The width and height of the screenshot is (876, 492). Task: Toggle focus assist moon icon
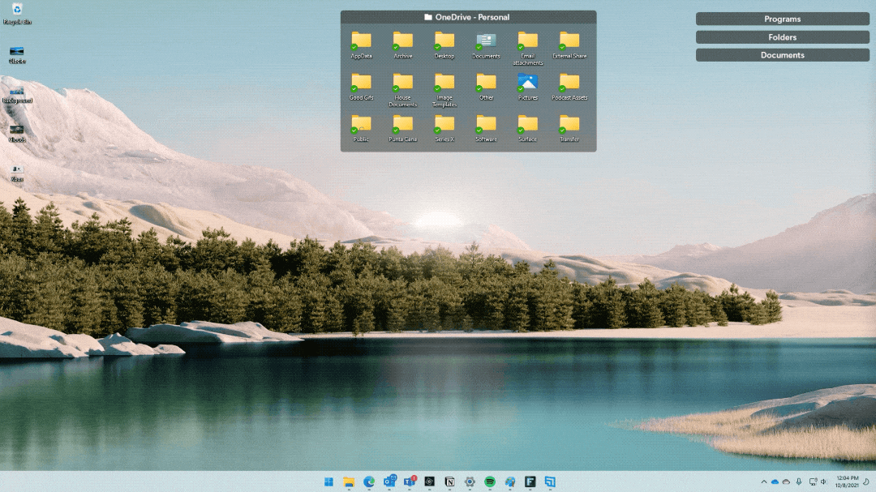865,481
